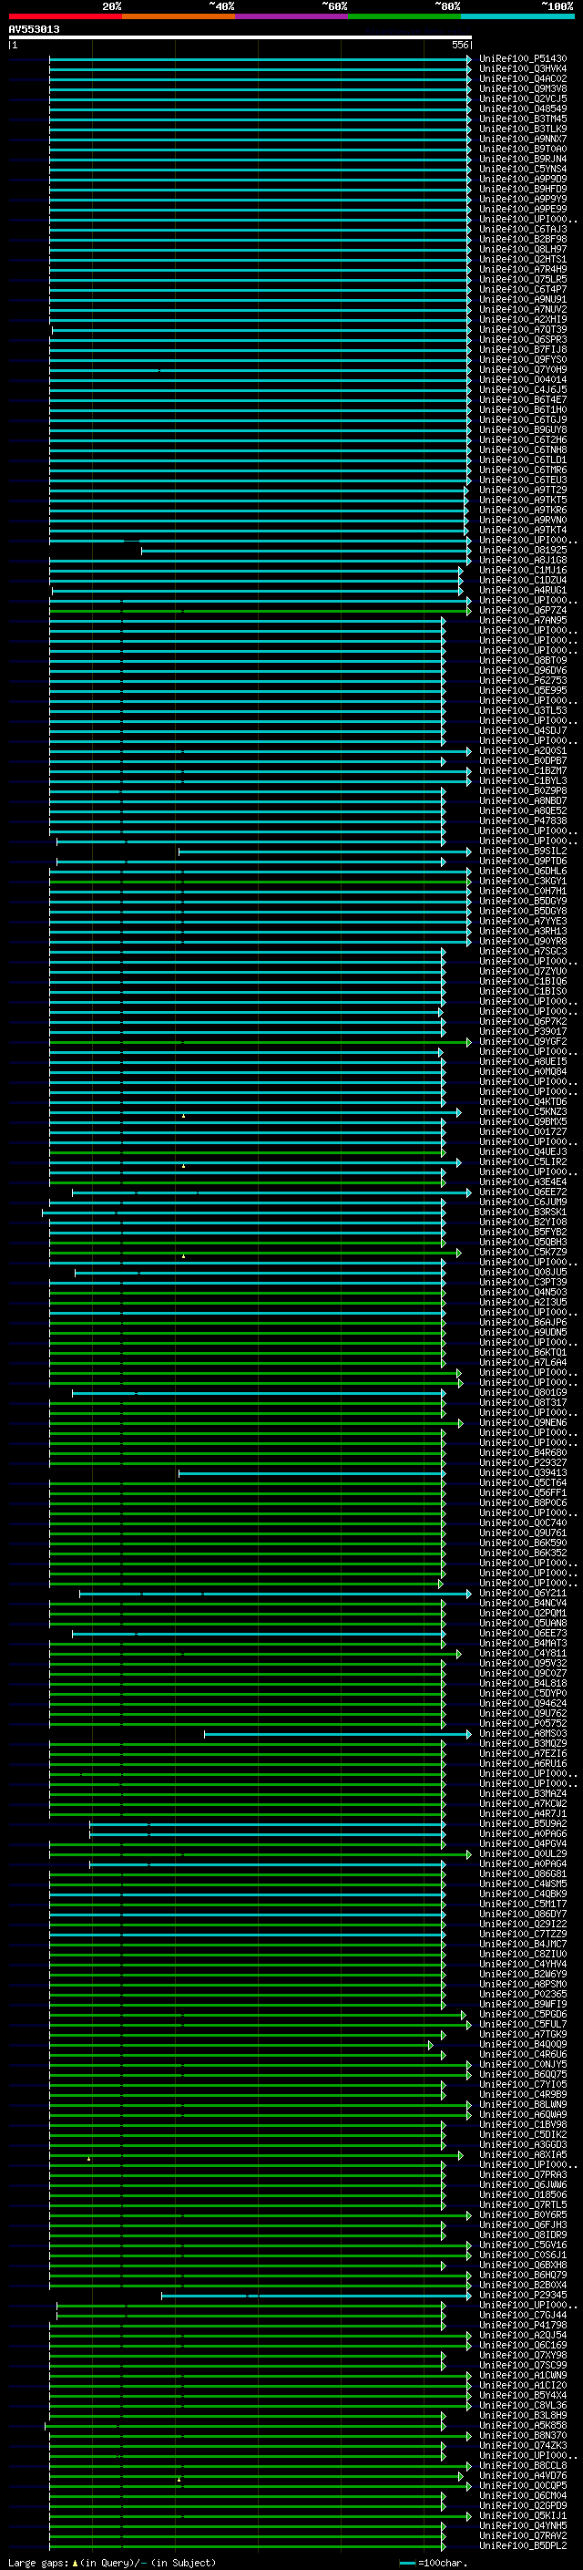Select the UniRef100_C5KNZ3 label
The width and height of the screenshot is (583, 2570).
(x=523, y=1111)
